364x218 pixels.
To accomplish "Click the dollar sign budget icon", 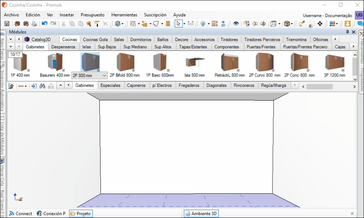I will pos(118,24).
